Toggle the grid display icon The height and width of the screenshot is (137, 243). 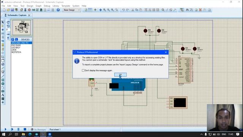pyautogui.click(x=90, y=10)
